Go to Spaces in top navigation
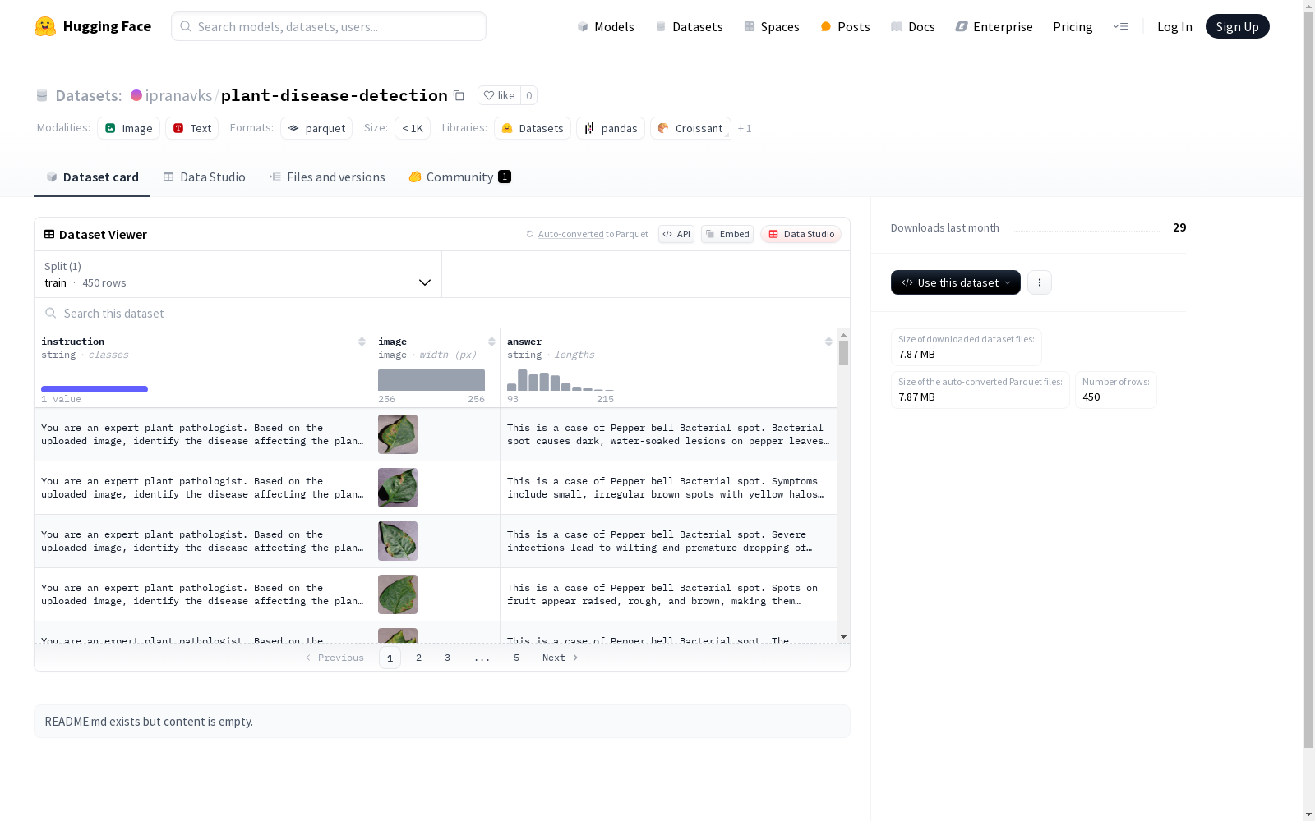The height and width of the screenshot is (821, 1315). [771, 26]
